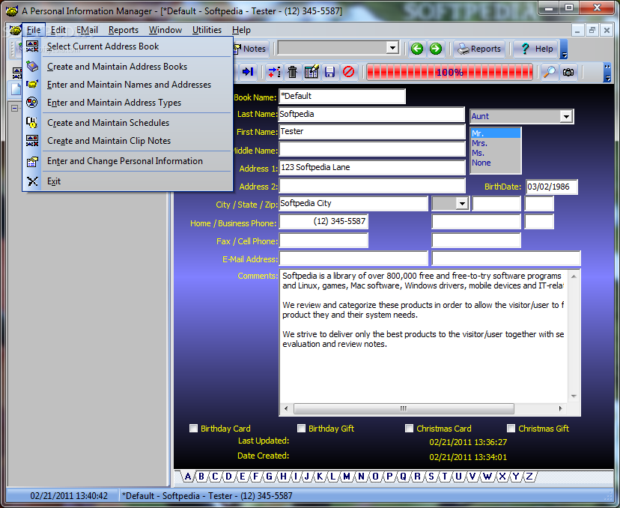The image size is (620, 508).
Task: Click the Personal Information menu icon
Action: pyautogui.click(x=32, y=161)
